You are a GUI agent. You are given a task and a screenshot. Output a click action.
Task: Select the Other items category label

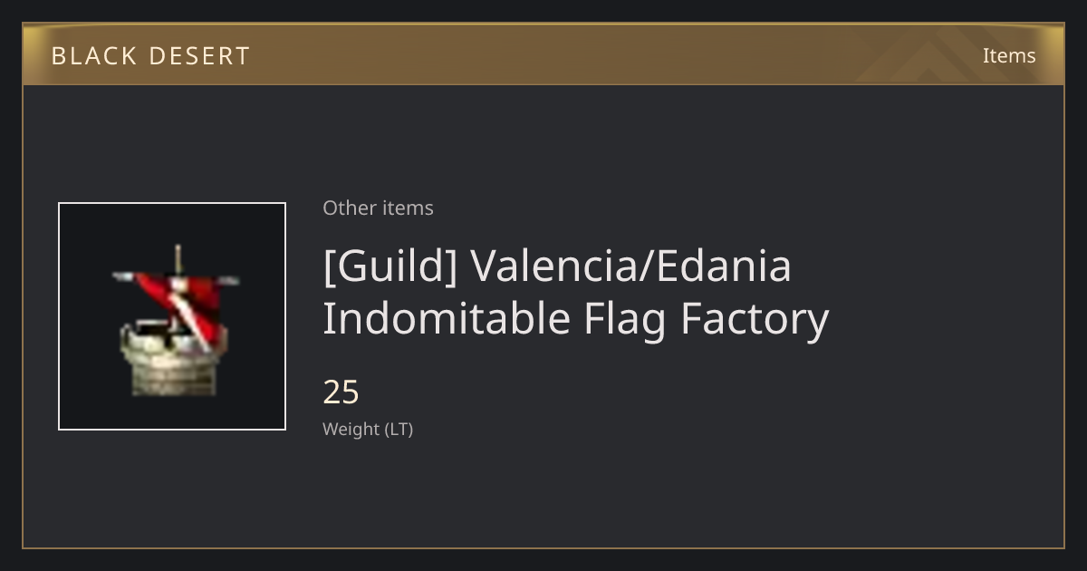pyautogui.click(x=378, y=208)
